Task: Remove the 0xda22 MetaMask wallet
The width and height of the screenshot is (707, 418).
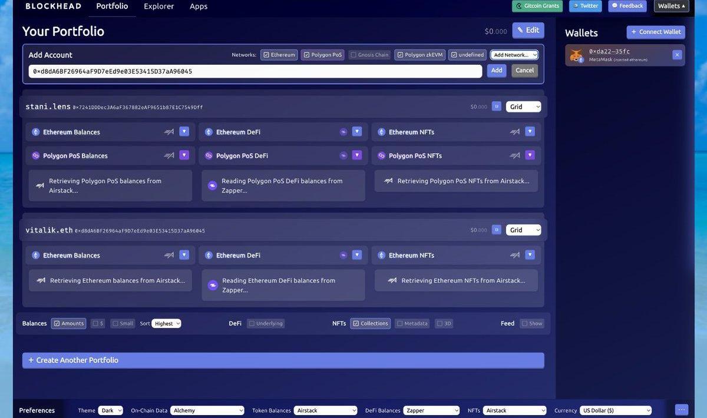Action: [x=677, y=55]
